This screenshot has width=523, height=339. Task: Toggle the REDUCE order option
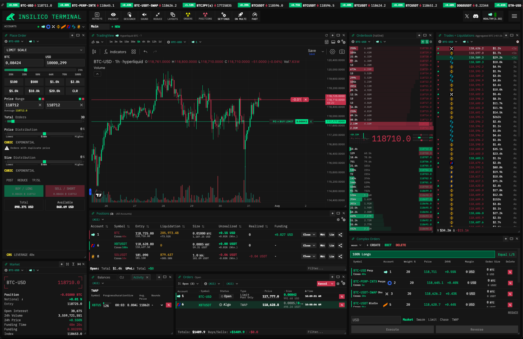(x=22, y=180)
